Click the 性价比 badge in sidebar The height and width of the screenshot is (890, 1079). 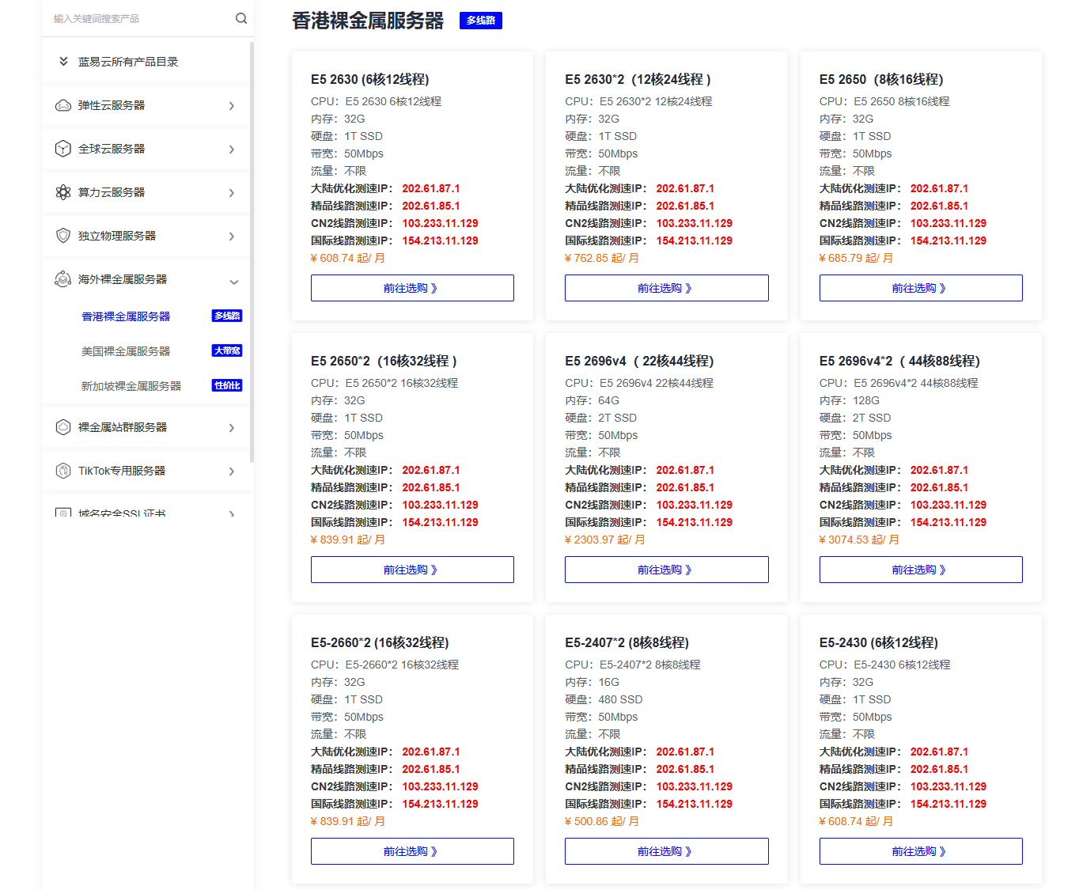[227, 385]
